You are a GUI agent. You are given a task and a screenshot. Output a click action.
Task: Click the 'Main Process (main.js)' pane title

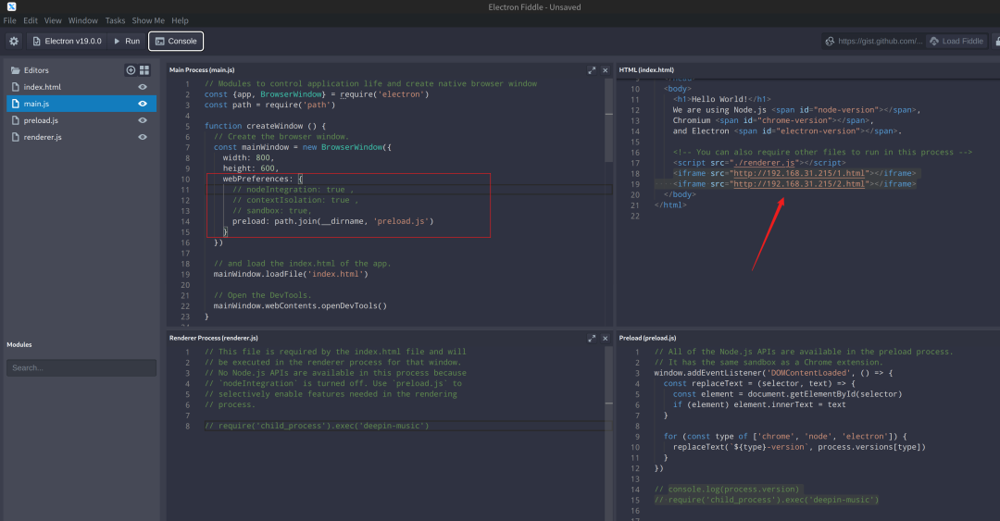point(202,70)
